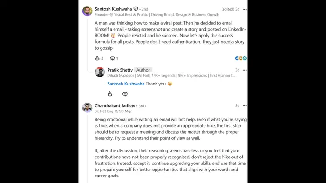
Task: Reply to Pratik Shetty's Thank you comment
Action: 125,94
